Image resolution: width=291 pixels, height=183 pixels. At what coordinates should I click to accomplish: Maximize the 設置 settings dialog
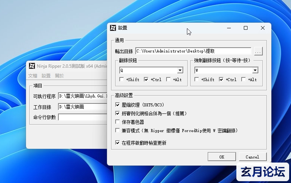[245, 28]
